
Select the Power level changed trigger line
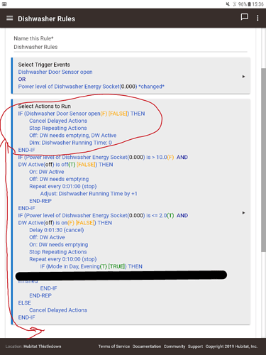click(x=92, y=87)
